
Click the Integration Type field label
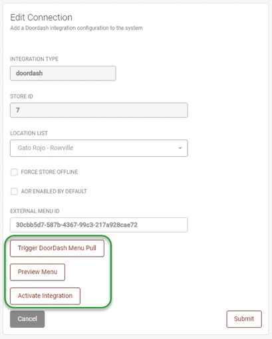(x=35, y=59)
